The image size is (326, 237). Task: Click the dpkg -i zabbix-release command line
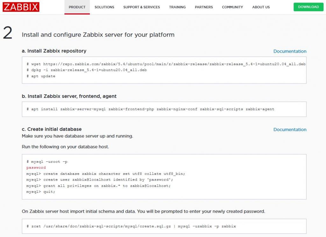(87, 70)
